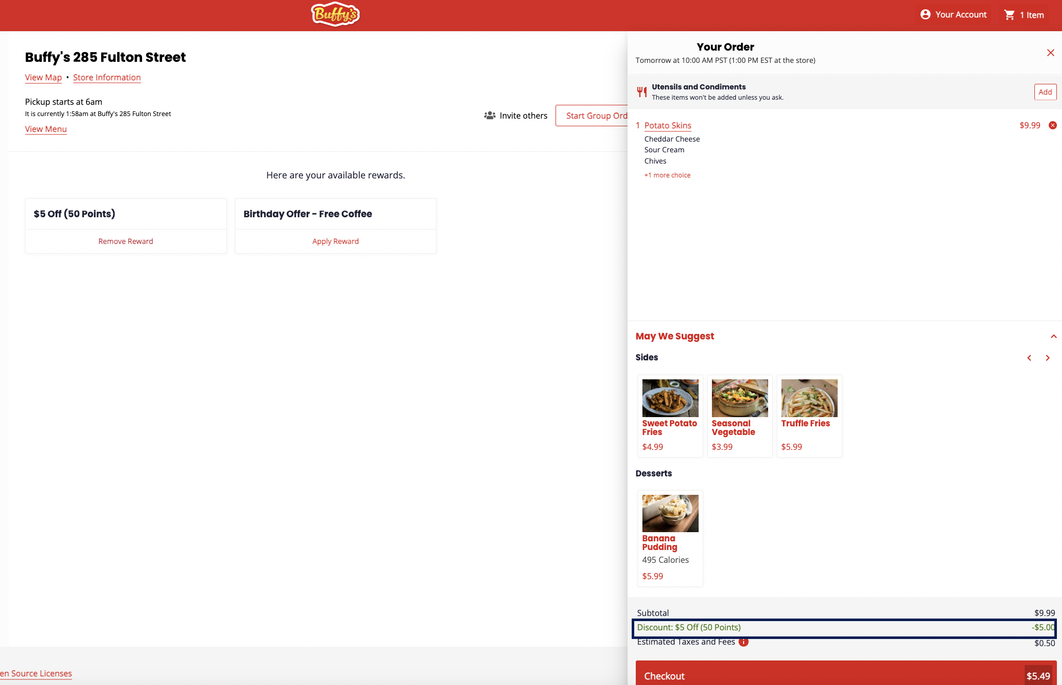Viewport: 1062px width, 685px height.
Task: Show previous Sides suggestions
Action: [x=1029, y=358]
